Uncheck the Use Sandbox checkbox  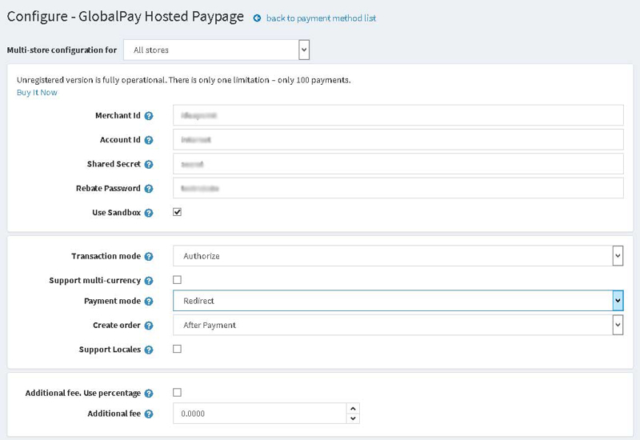point(177,212)
